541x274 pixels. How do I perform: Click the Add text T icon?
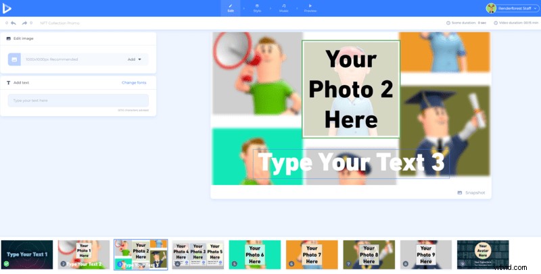(8, 82)
